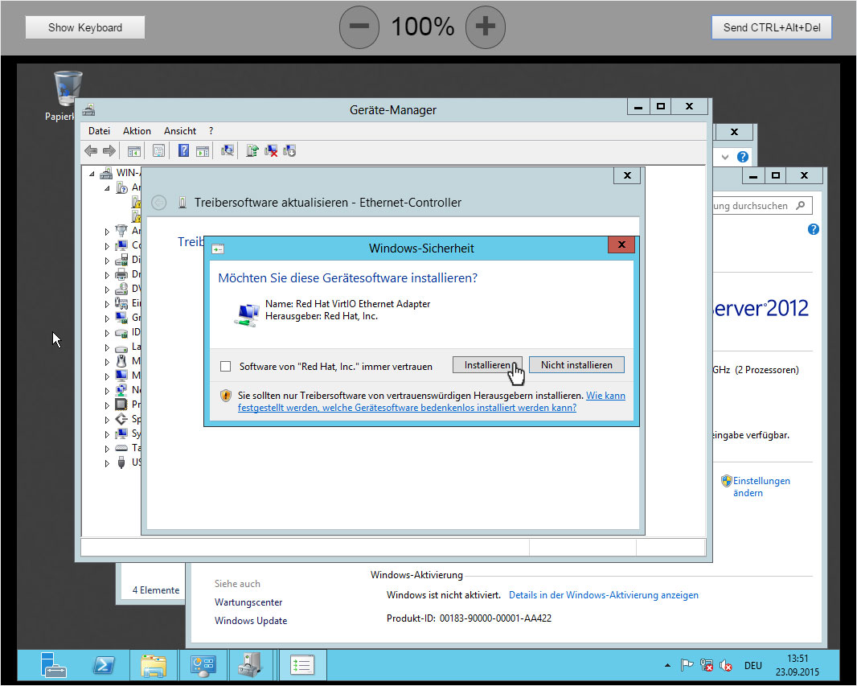Viewport: 857px width, 686px height.
Task: Select the processor chip category icon
Action: pyautogui.click(x=121, y=405)
